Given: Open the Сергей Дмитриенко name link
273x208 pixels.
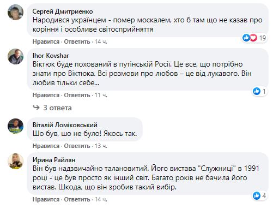Looking at the screenshot, I should [x=63, y=11].
